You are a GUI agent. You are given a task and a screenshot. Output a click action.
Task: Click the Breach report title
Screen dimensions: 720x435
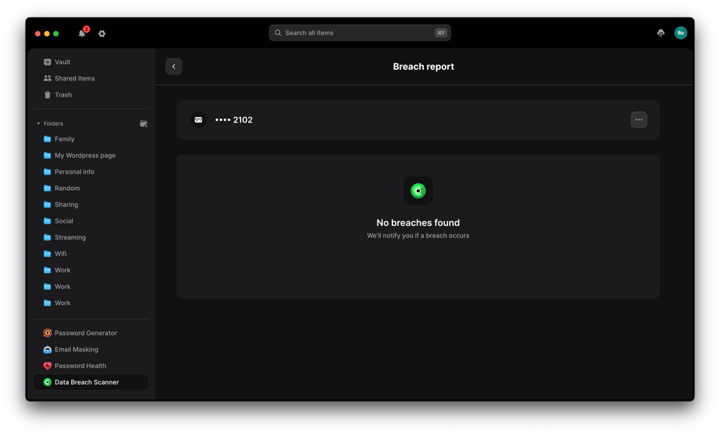pos(423,67)
